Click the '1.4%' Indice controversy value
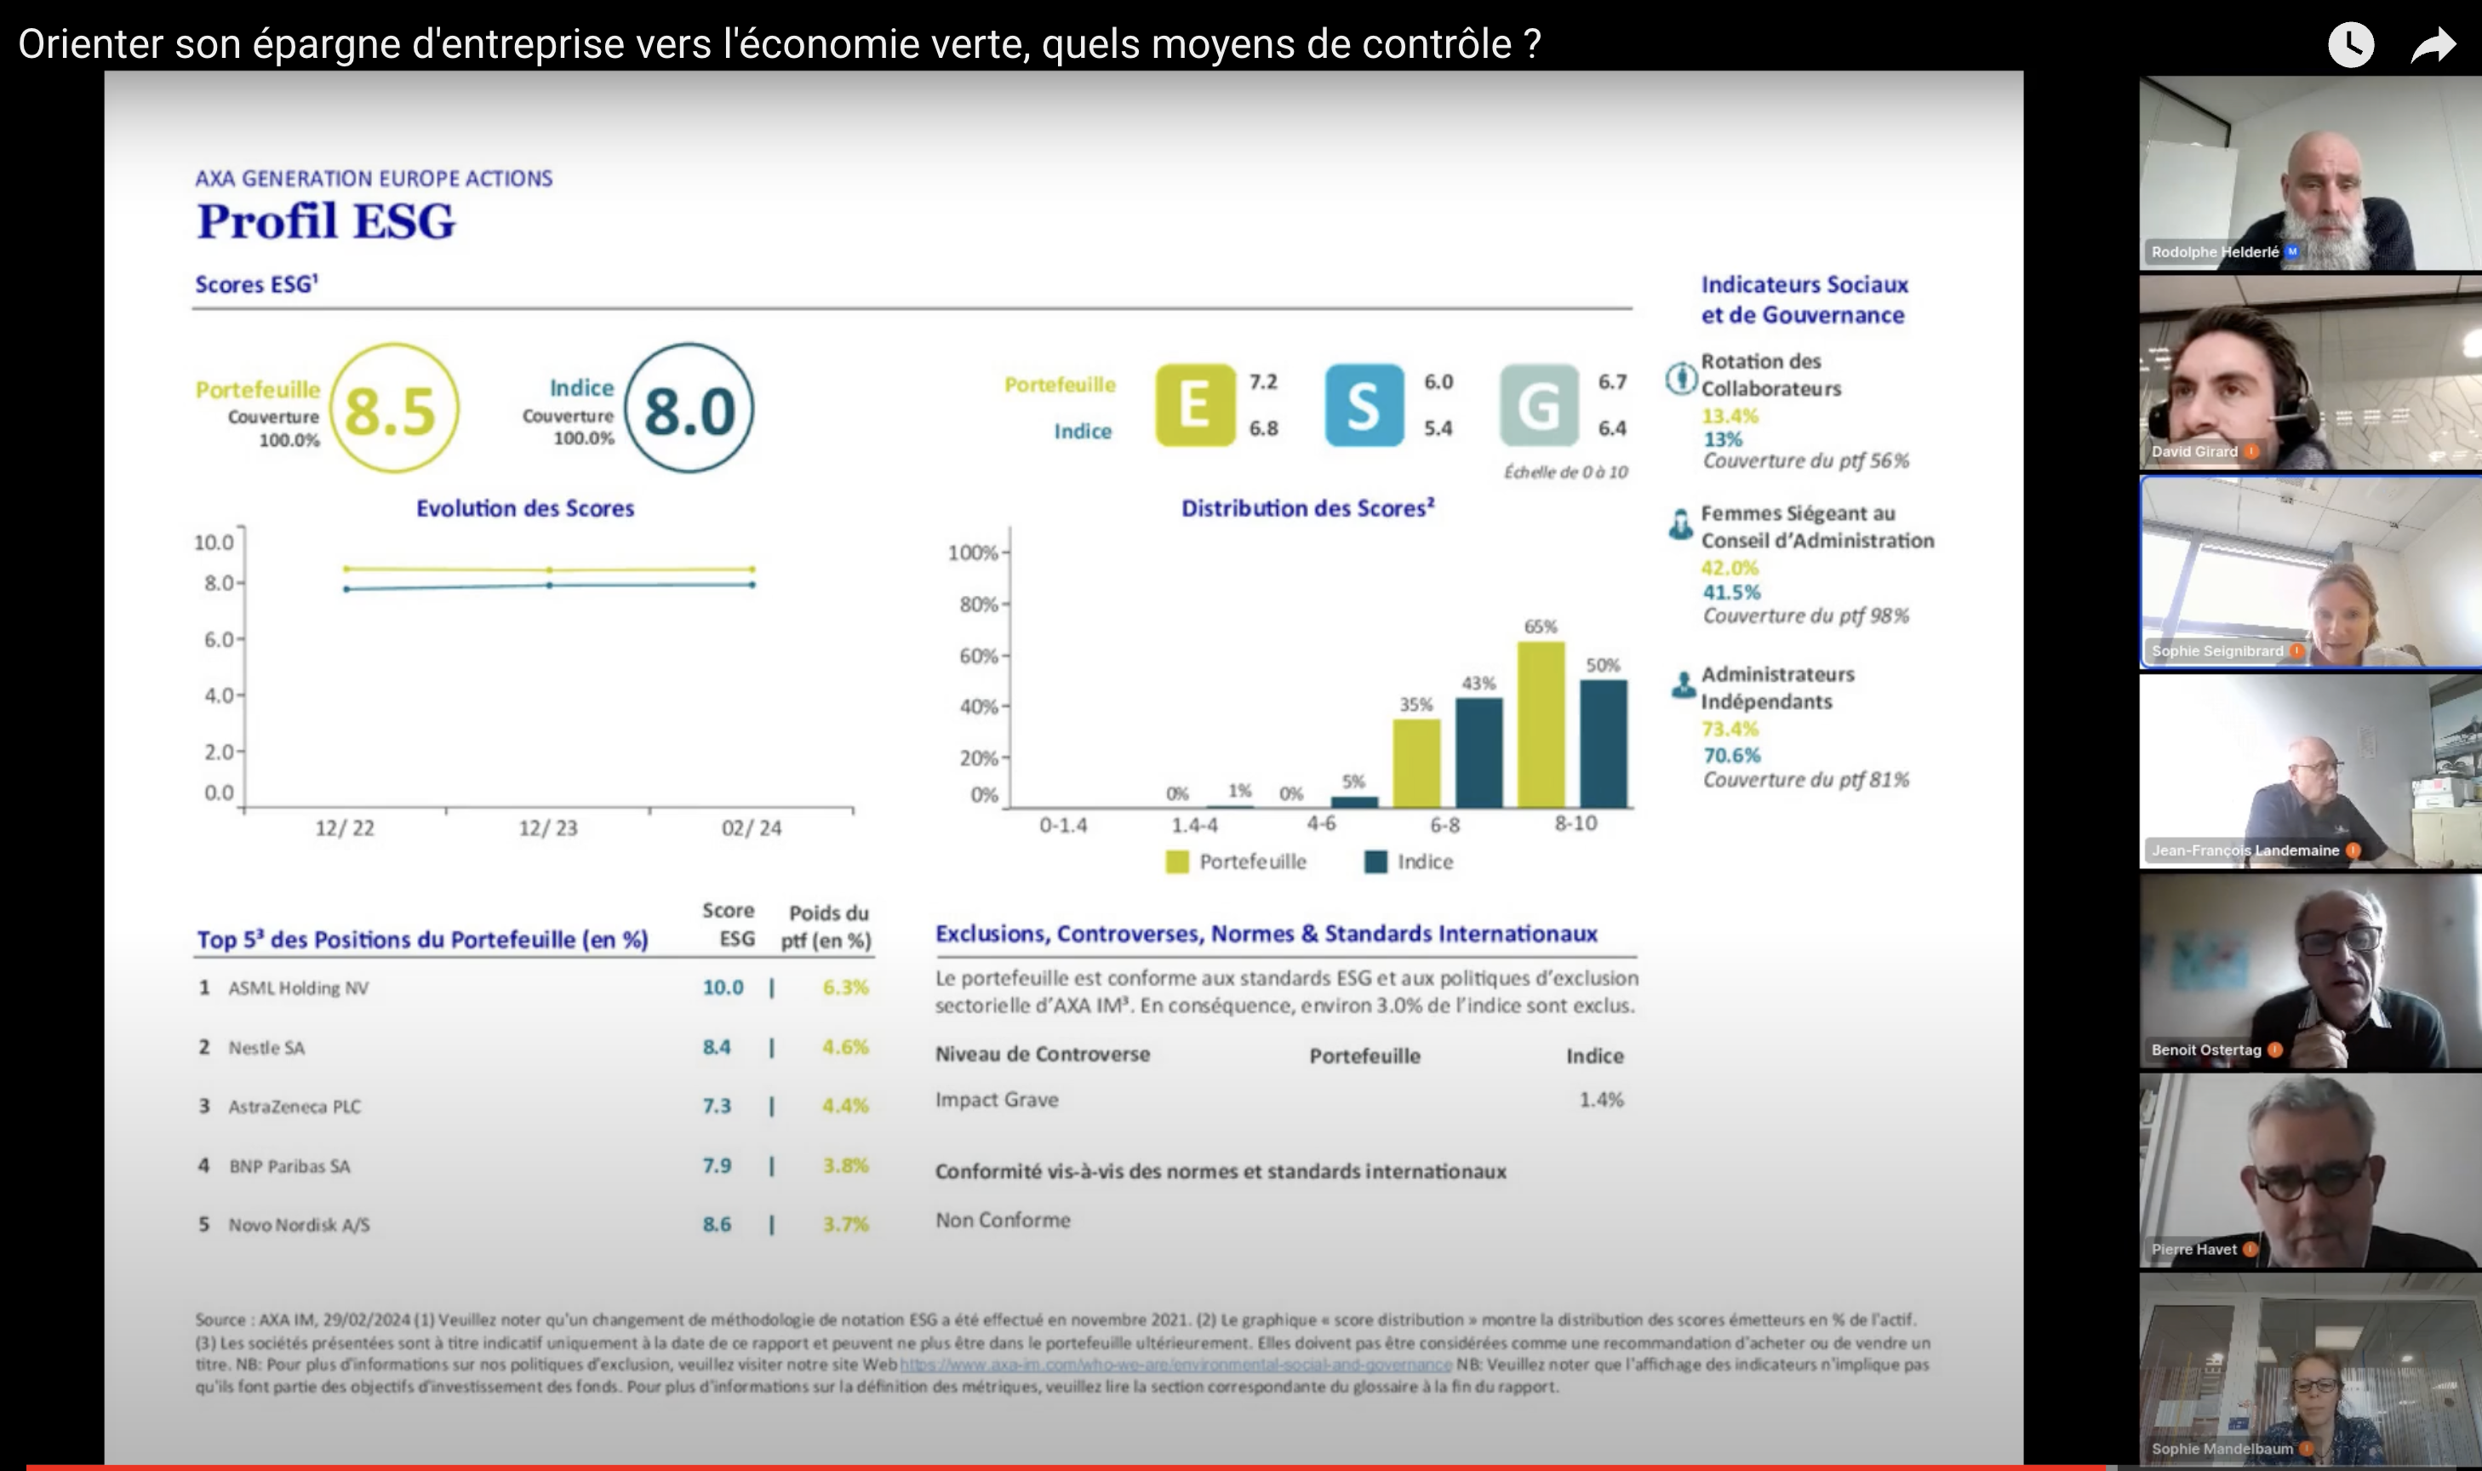This screenshot has width=2482, height=1471. [x=1601, y=1099]
